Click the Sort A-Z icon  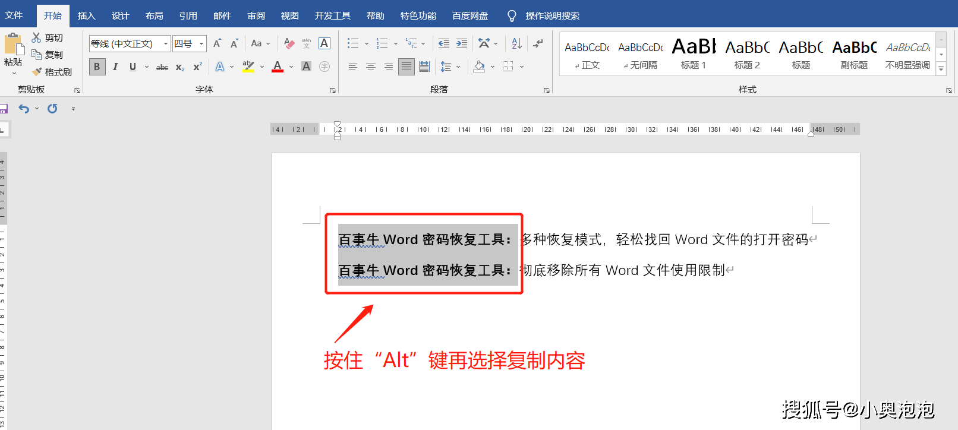tap(516, 43)
